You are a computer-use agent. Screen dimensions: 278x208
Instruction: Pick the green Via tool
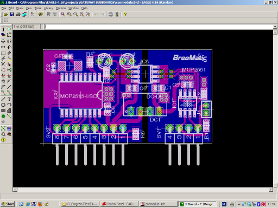[3, 116]
